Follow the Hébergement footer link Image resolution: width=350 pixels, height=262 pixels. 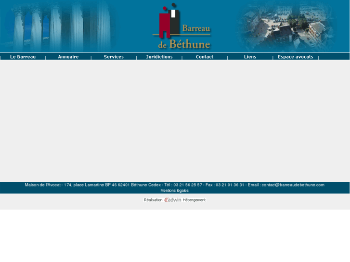click(x=194, y=200)
